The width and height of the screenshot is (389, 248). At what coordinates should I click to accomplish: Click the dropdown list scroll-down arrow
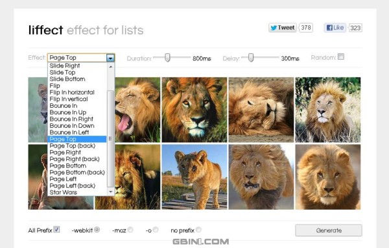tap(111, 192)
